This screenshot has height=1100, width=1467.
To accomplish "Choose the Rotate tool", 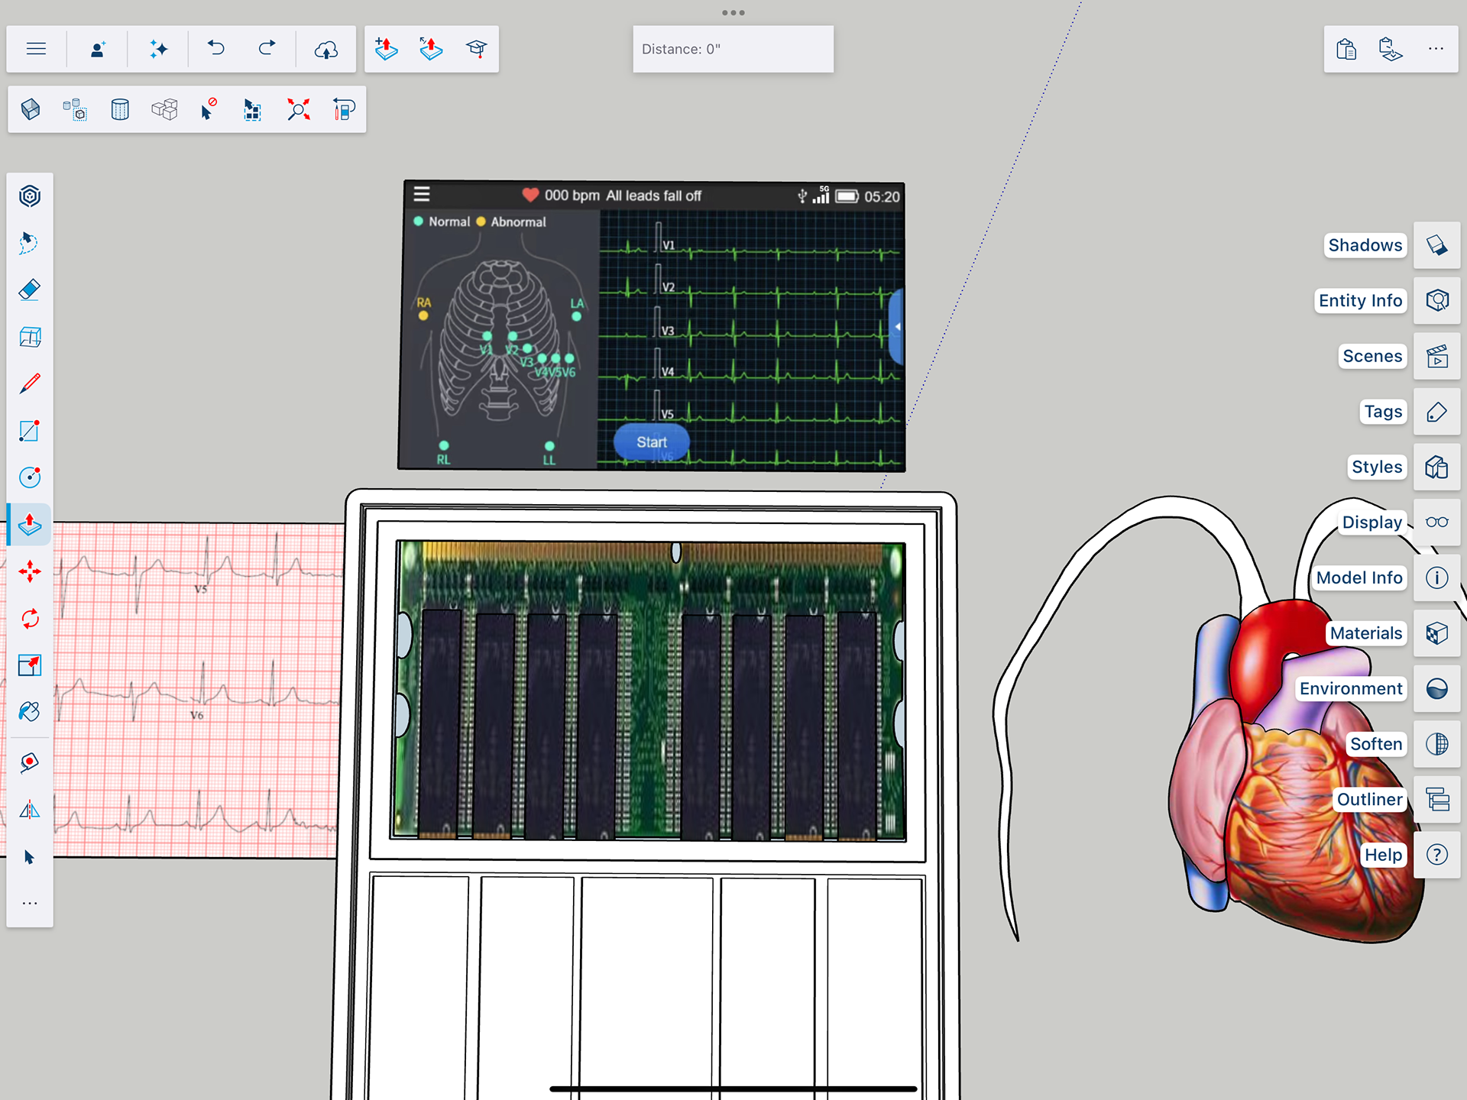I will 29,618.
